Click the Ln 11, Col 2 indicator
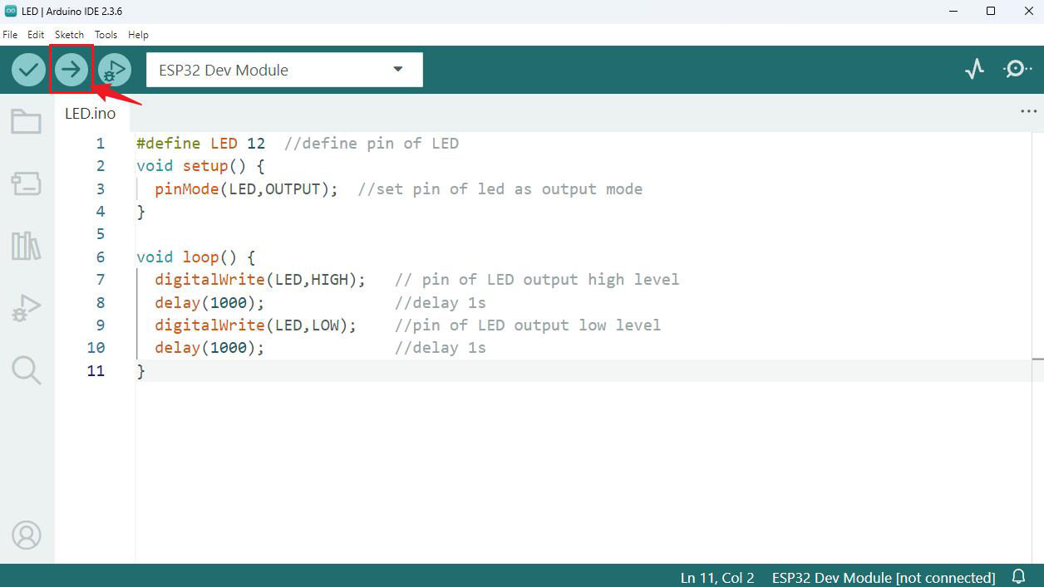The image size is (1044, 587). point(717,578)
